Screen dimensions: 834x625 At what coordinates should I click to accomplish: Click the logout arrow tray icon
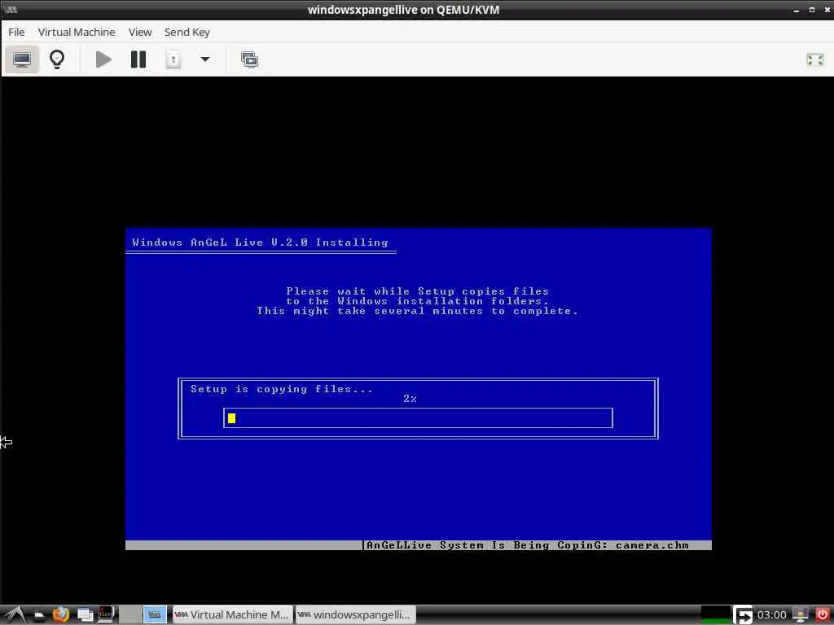click(743, 615)
